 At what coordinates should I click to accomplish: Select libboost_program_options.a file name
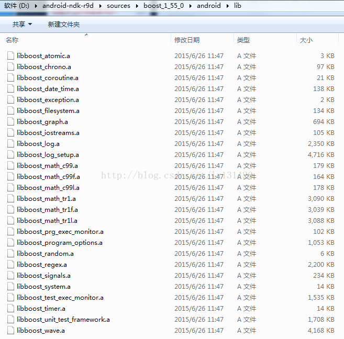pyautogui.click(x=60, y=242)
